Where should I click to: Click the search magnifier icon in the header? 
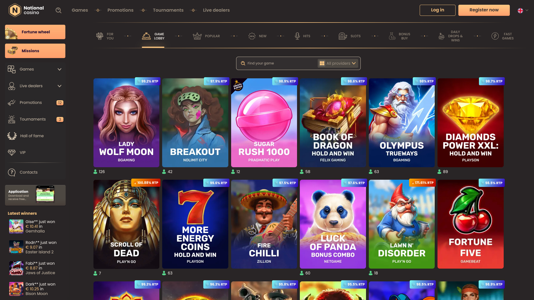pos(58,10)
